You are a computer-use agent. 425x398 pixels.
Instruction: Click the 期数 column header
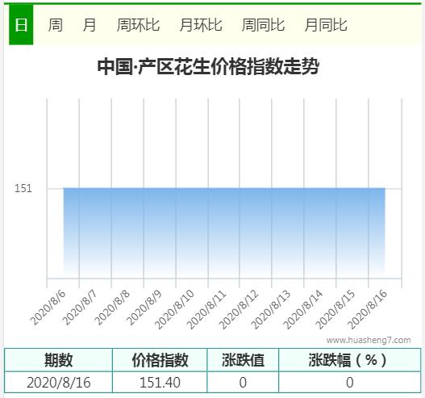[x=58, y=360]
